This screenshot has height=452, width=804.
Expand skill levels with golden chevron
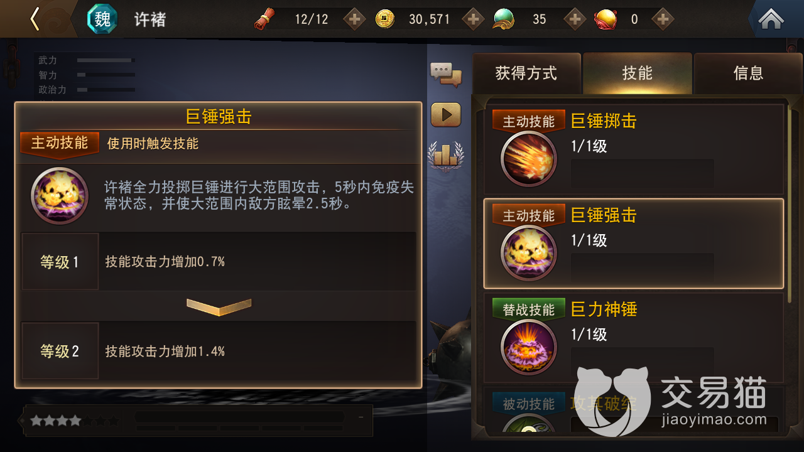[219, 306]
